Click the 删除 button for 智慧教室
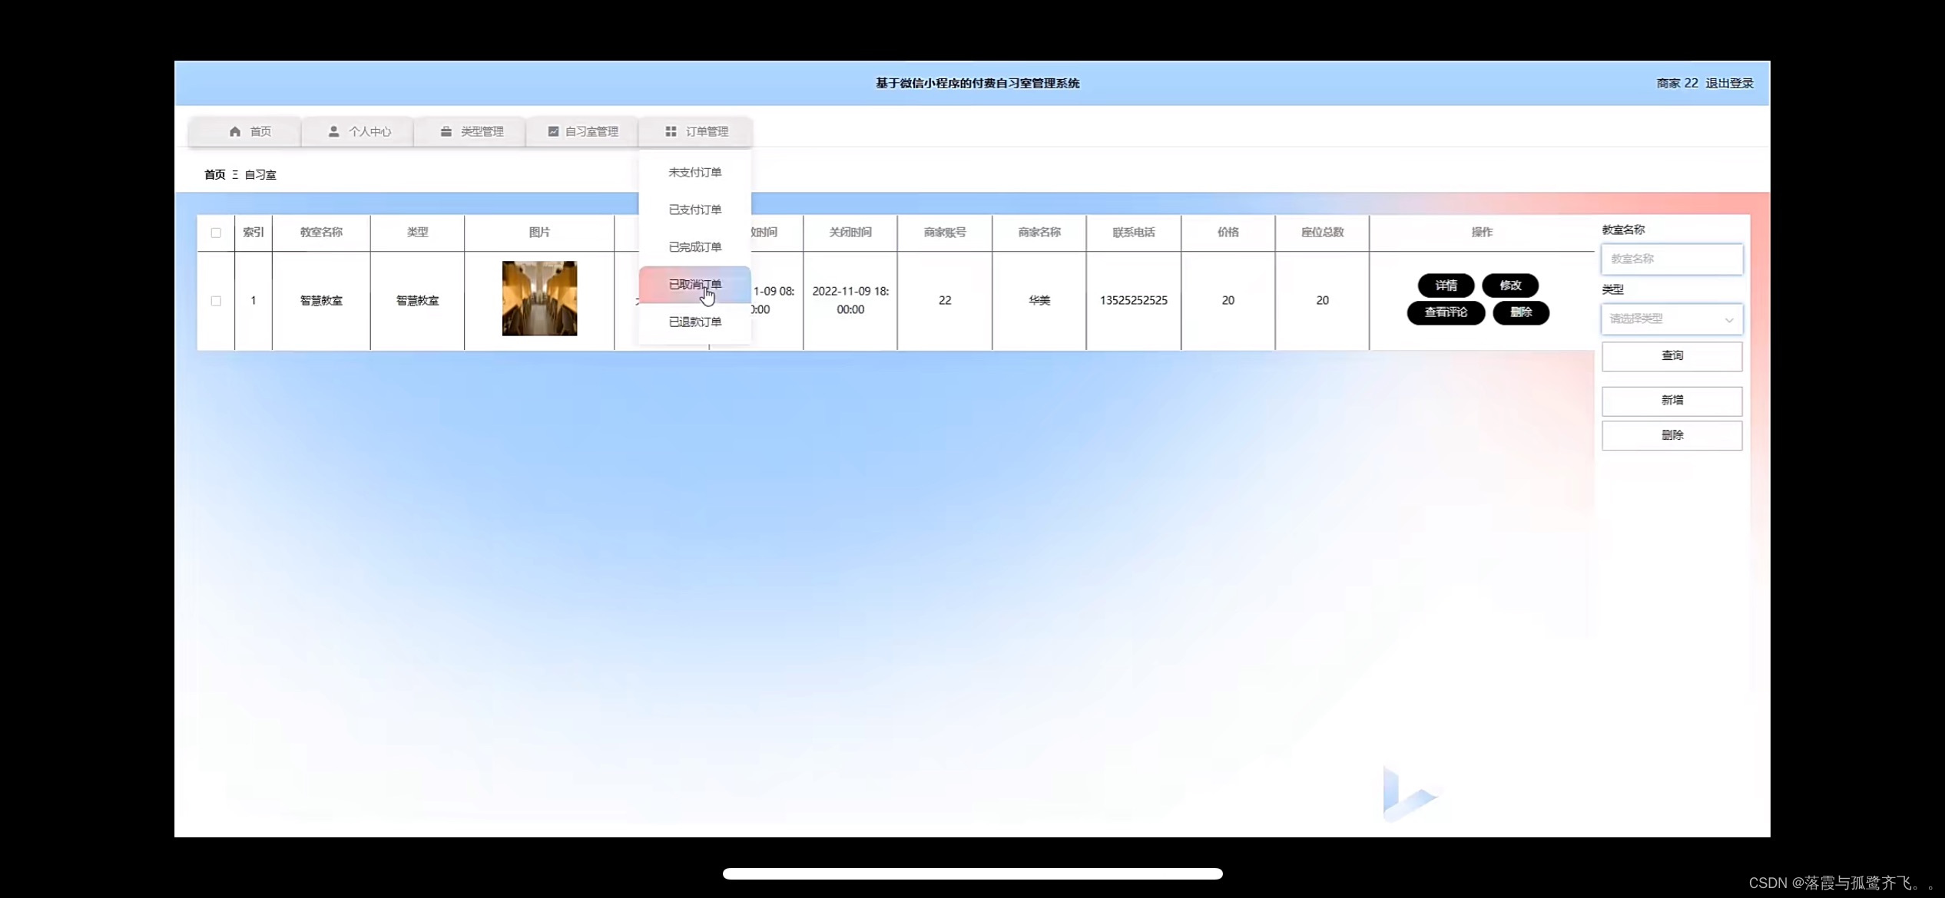1945x898 pixels. point(1519,312)
